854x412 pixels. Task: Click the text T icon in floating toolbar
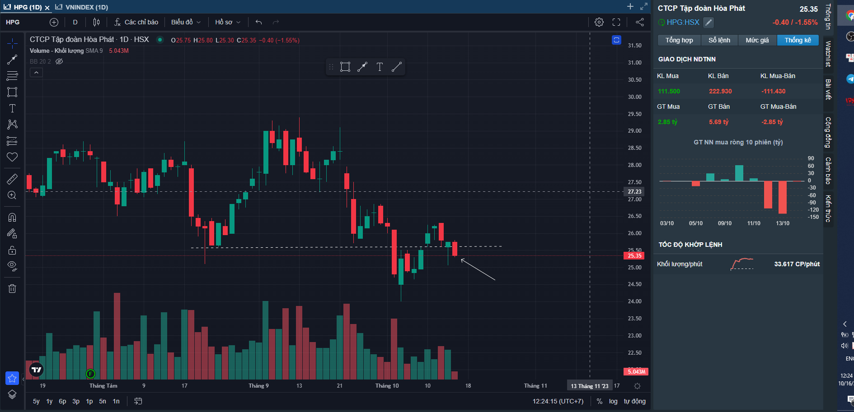pyautogui.click(x=380, y=67)
